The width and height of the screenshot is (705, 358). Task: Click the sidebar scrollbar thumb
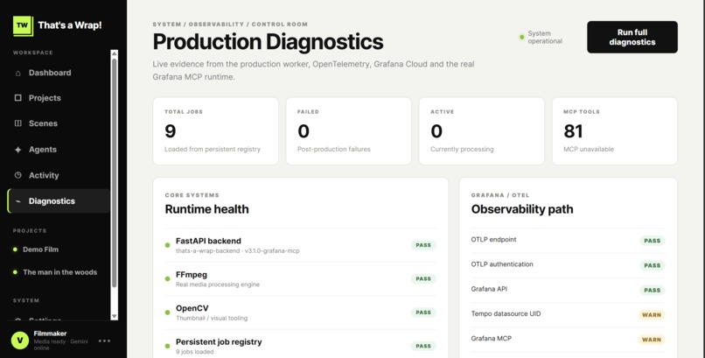point(115,173)
